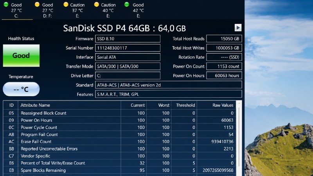Click the Serial Number field 111248300117
Screen dimensions: 313x176
click(x=128, y=48)
